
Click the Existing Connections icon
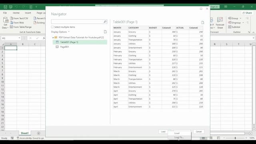tap(35, 22)
